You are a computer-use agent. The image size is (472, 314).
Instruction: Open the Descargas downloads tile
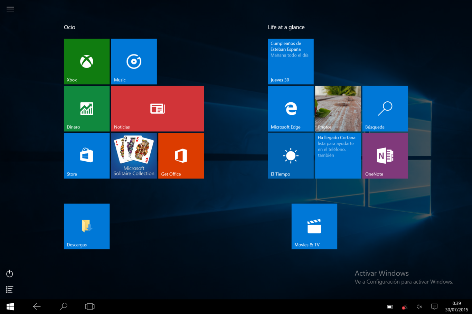86,226
